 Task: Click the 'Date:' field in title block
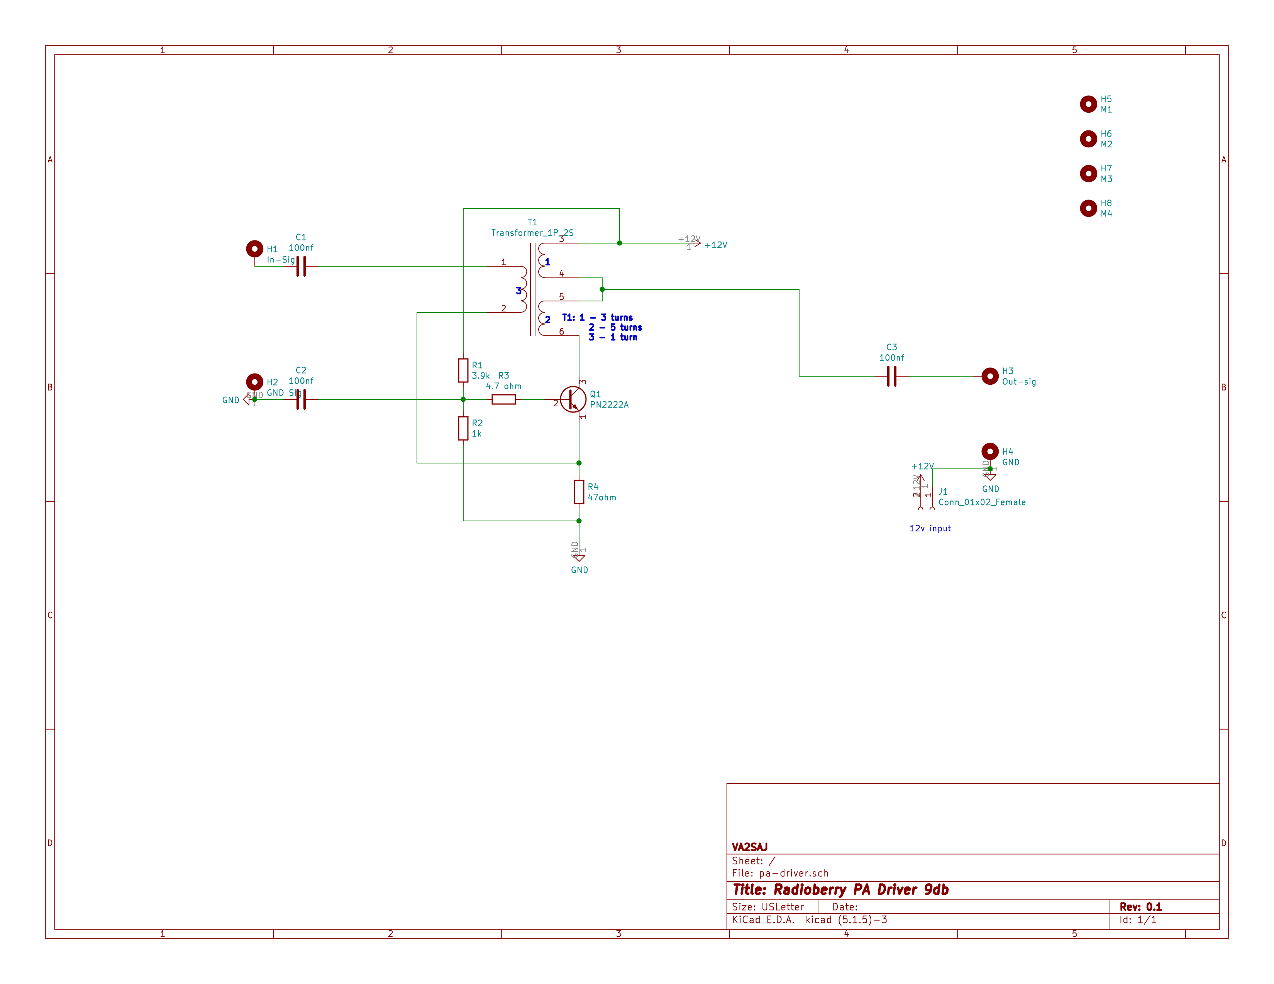coord(845,907)
